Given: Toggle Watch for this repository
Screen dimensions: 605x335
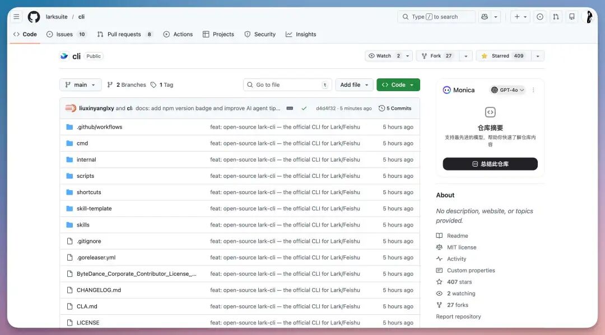Looking at the screenshot, I should tap(384, 56).
